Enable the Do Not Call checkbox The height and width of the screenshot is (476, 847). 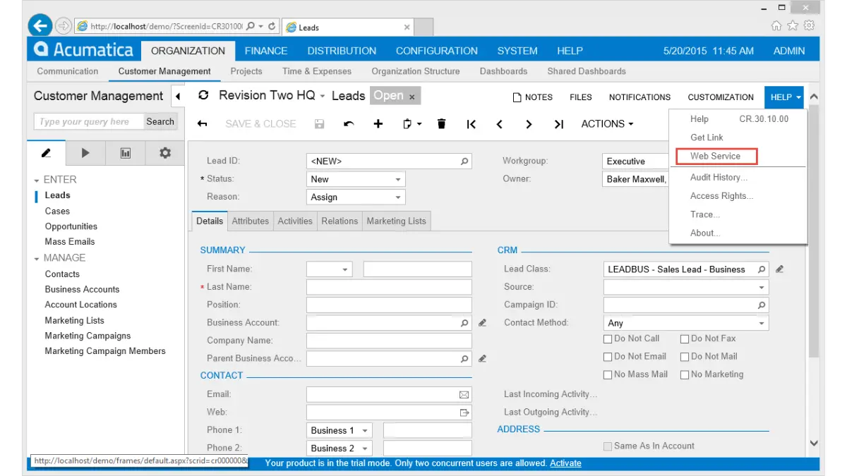607,338
